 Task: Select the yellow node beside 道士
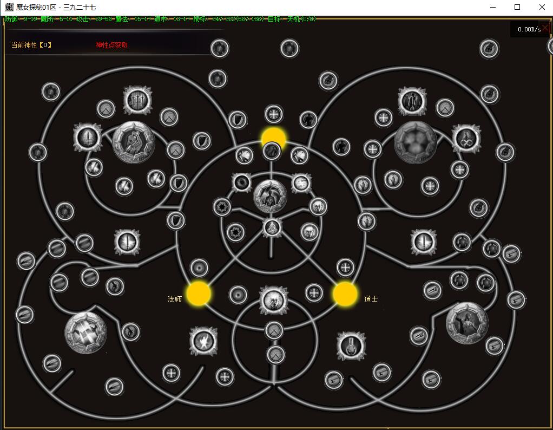pyautogui.click(x=345, y=294)
